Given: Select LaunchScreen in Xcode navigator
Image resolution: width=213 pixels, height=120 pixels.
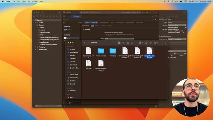Looking at the screenshot, I should 45,32.
